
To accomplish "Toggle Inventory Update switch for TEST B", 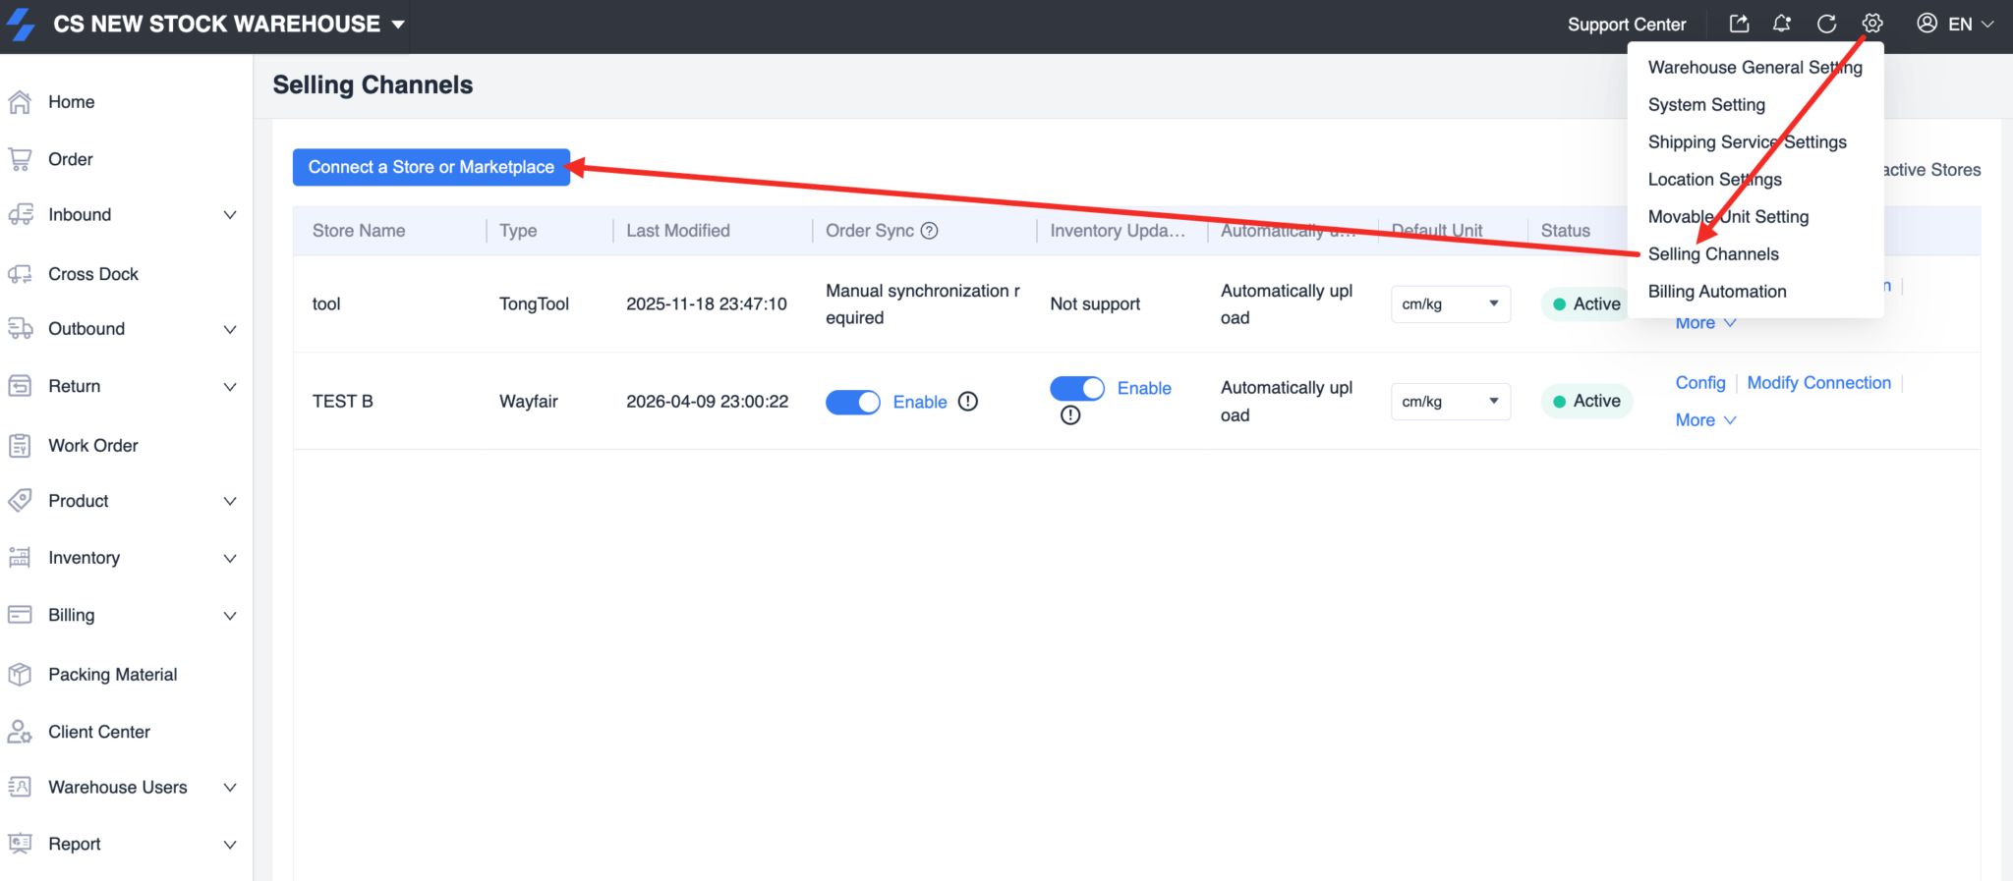I will pos(1076,388).
